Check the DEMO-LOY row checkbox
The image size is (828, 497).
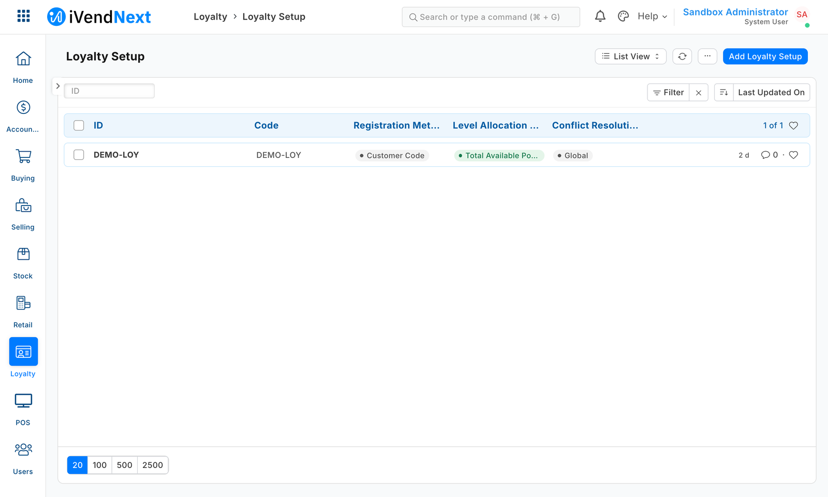click(79, 155)
